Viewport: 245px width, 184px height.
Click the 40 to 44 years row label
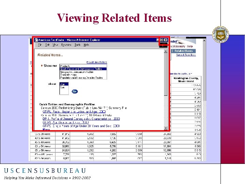[43, 138]
